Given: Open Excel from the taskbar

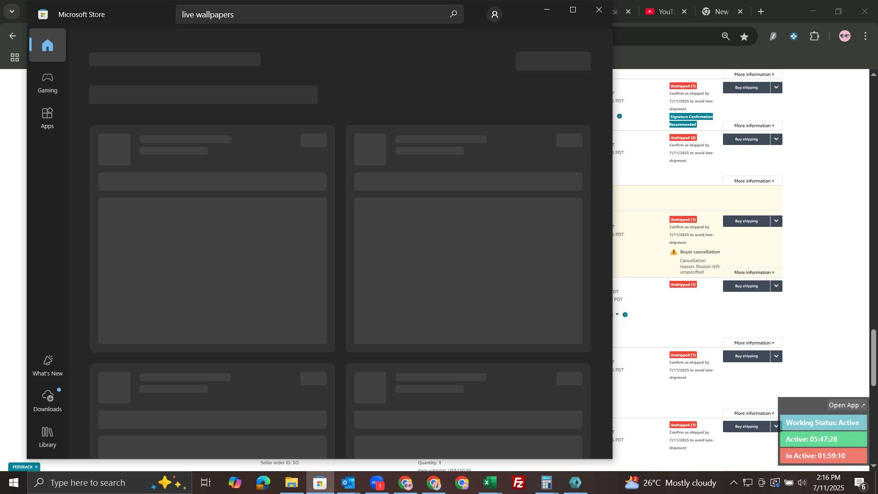Looking at the screenshot, I should [490, 483].
